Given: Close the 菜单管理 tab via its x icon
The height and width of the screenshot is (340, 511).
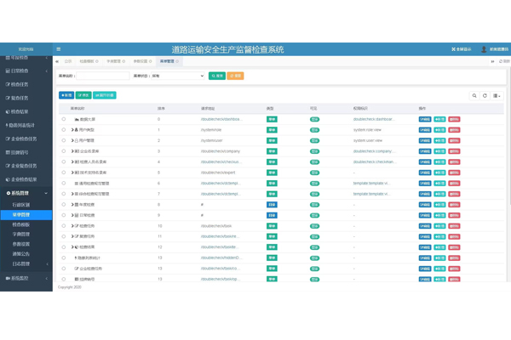Looking at the screenshot, I should 177,62.
